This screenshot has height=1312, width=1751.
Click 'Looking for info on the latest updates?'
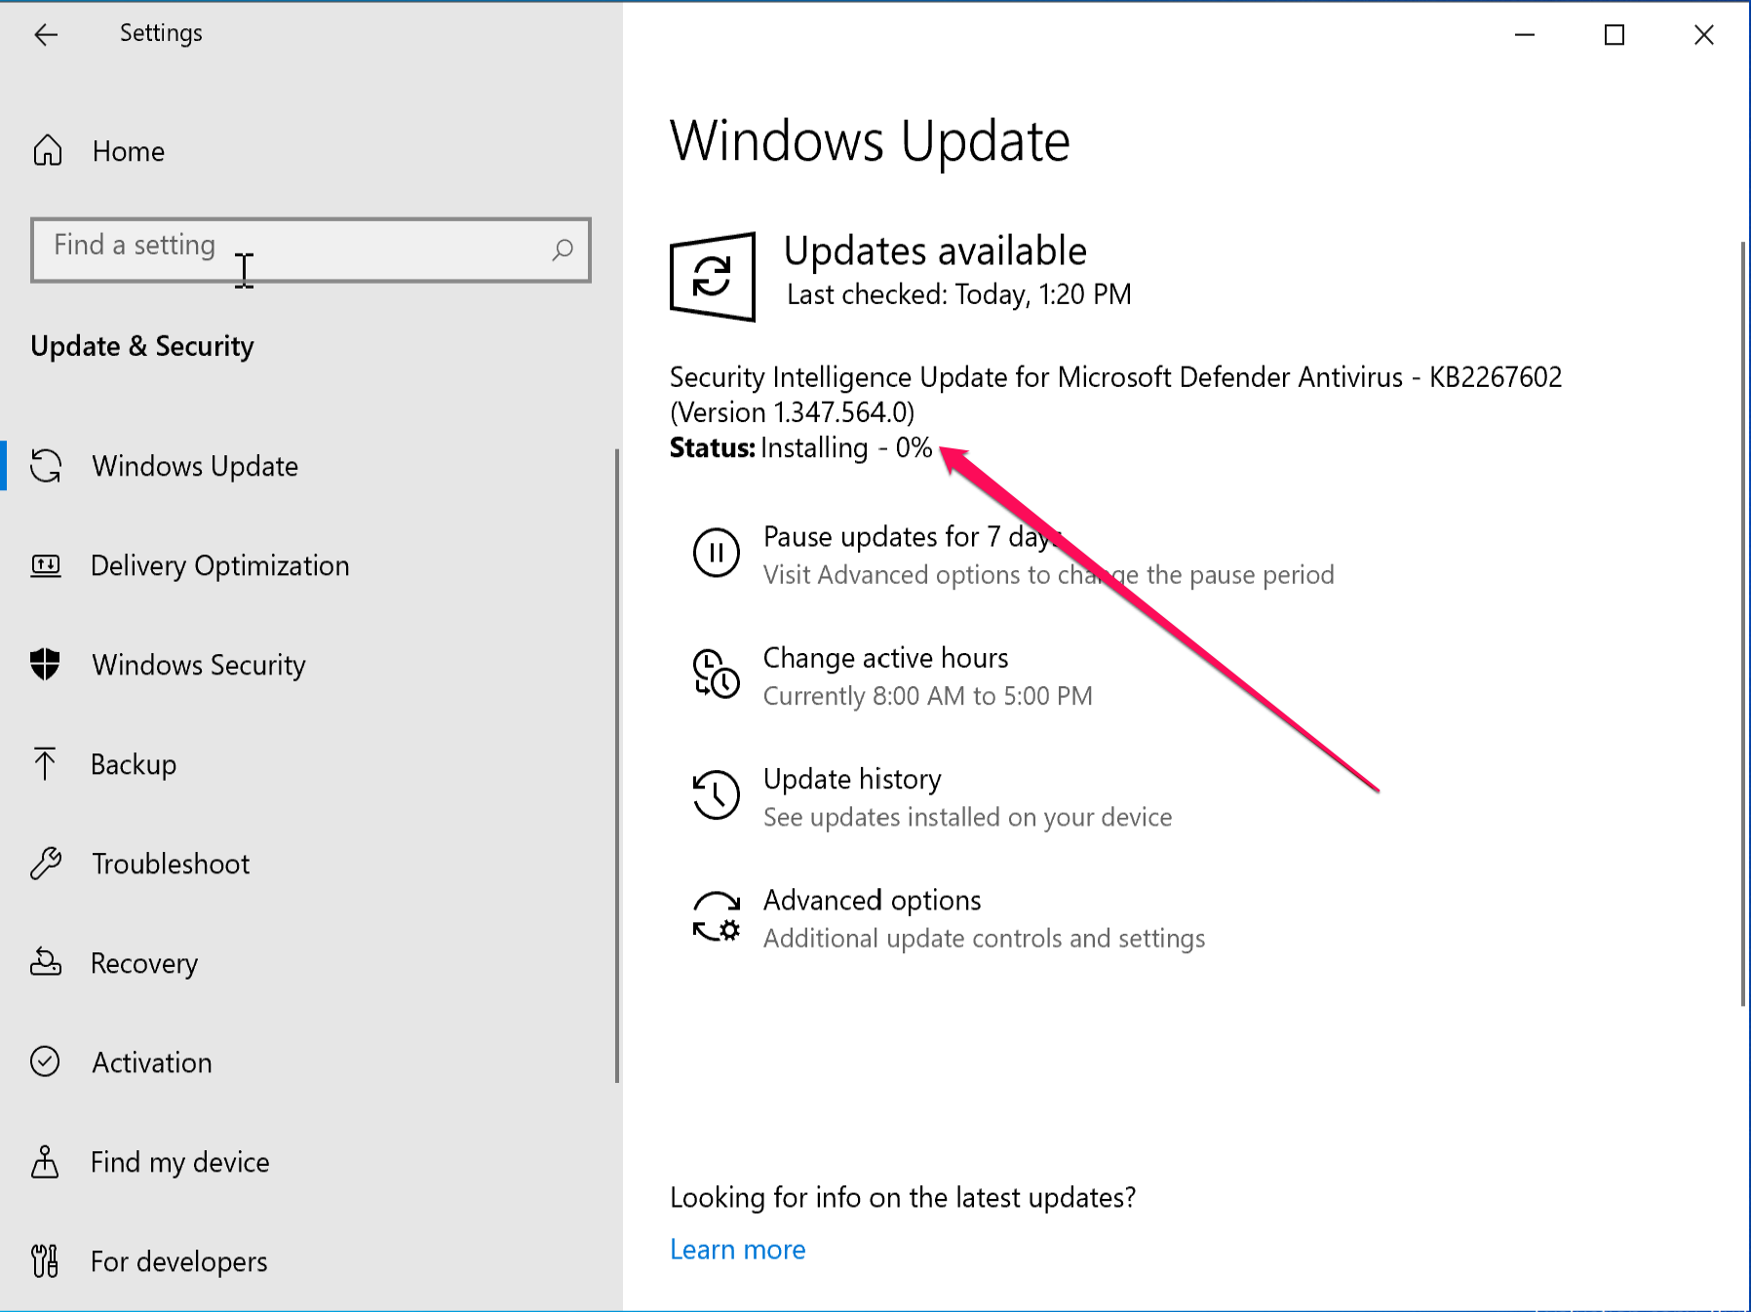(x=903, y=1197)
